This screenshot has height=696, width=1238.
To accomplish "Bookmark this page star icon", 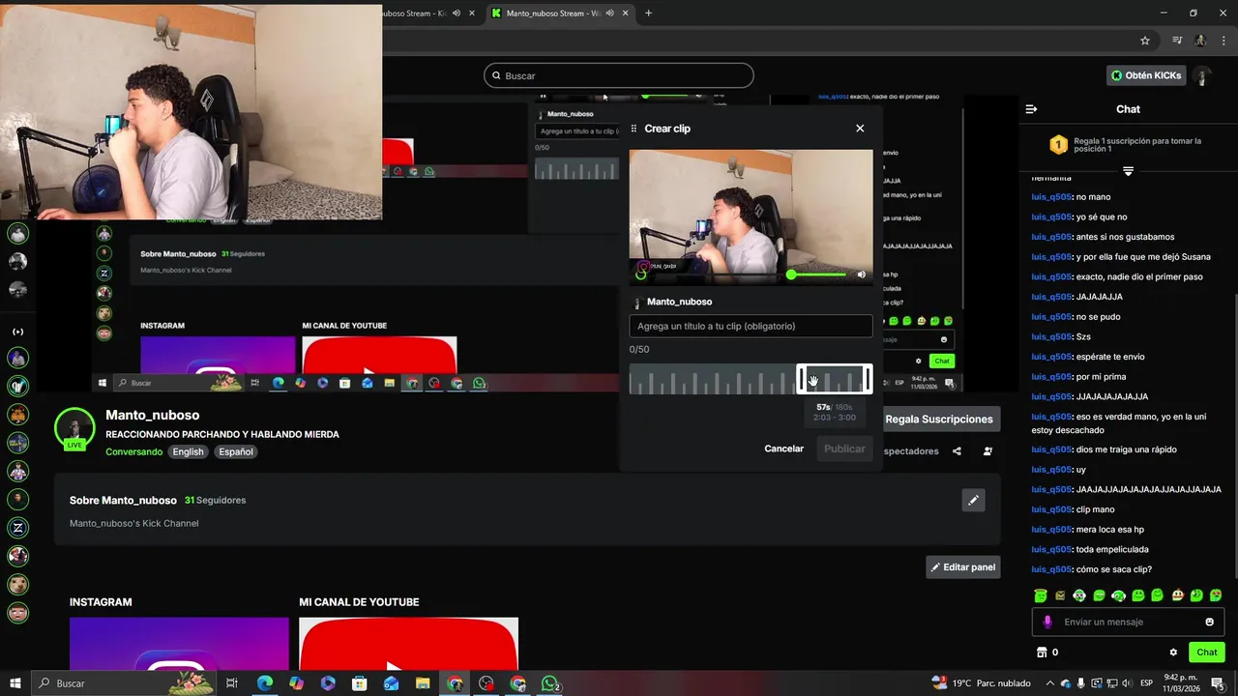I will coord(1145,41).
